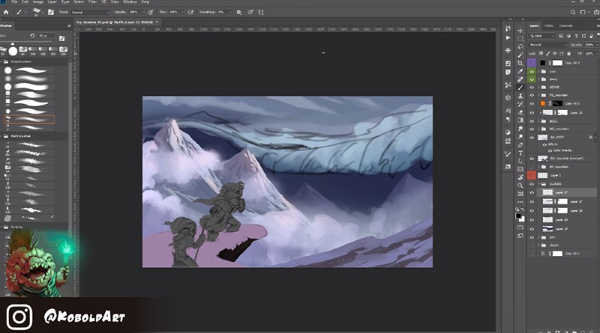Select the Magic Wand tool
This screenshot has height=333, width=600.
pos(520,55)
